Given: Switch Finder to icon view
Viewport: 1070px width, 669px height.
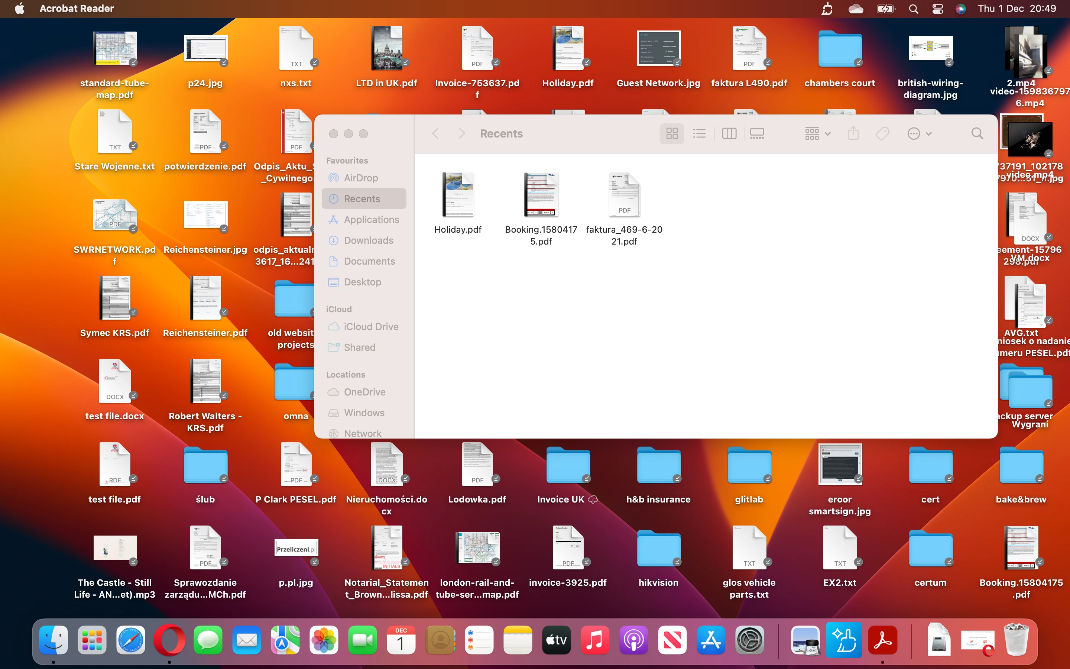Looking at the screenshot, I should pos(672,134).
